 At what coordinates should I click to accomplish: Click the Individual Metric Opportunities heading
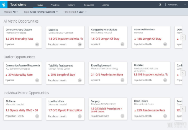click(x=26, y=93)
